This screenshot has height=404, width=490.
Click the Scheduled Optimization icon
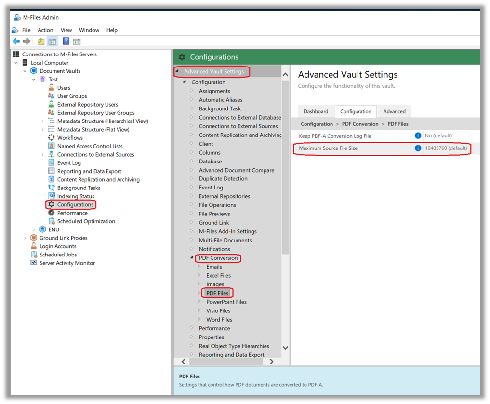tap(52, 221)
